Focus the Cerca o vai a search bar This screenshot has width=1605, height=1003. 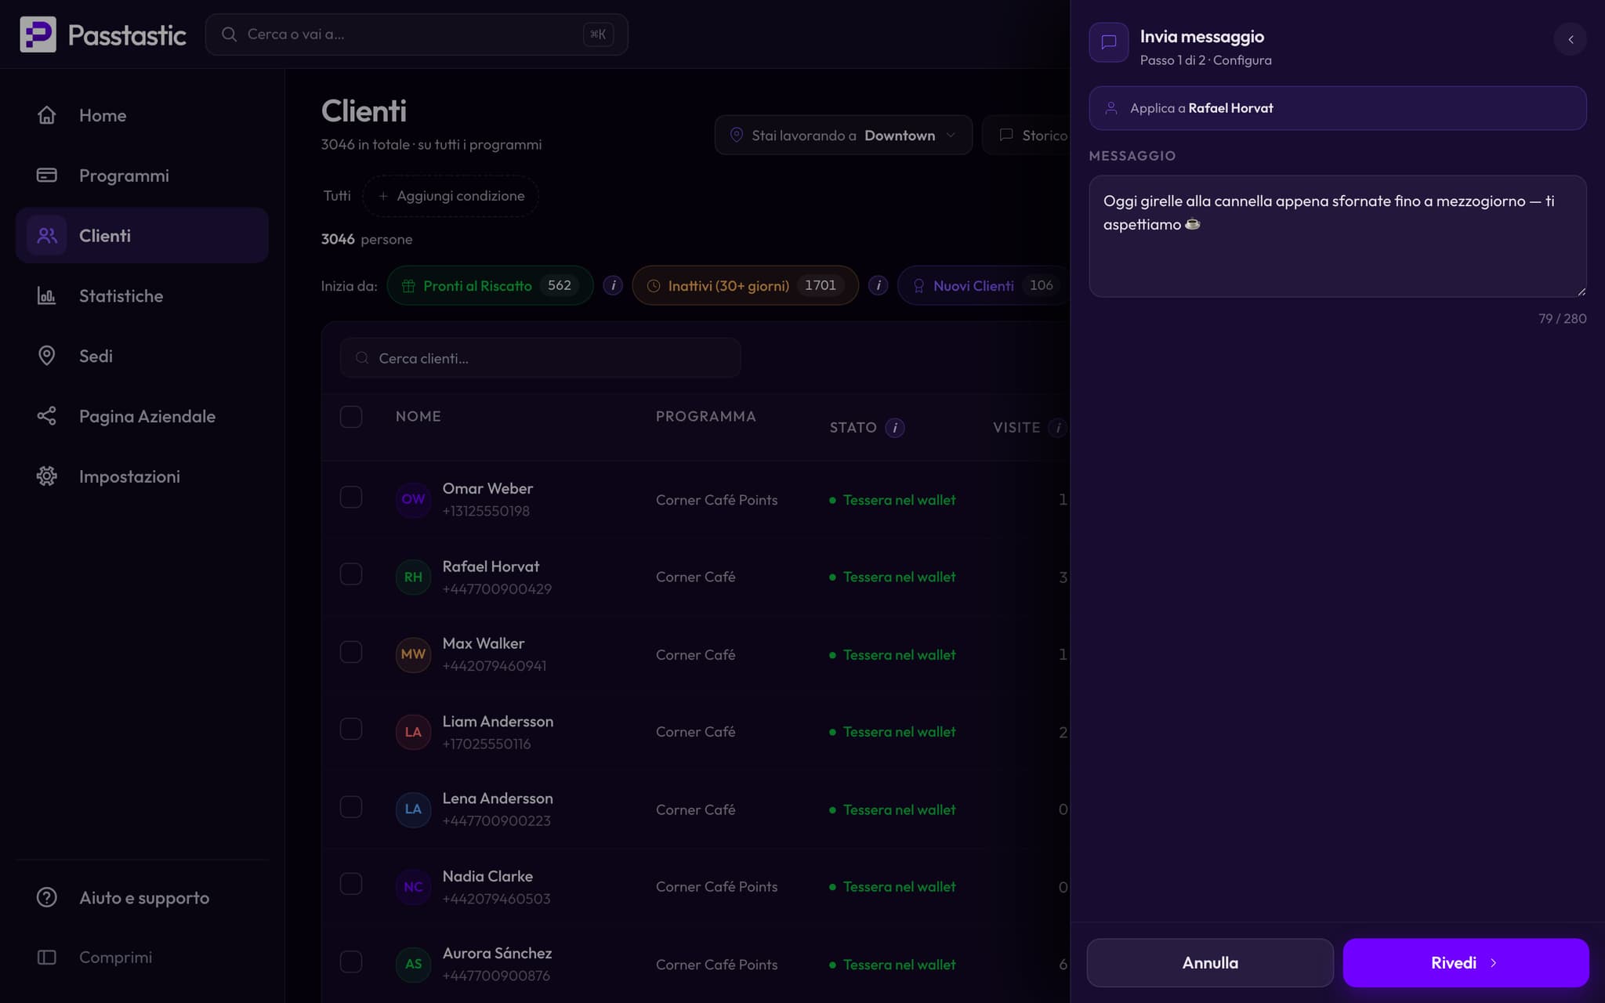tap(416, 34)
